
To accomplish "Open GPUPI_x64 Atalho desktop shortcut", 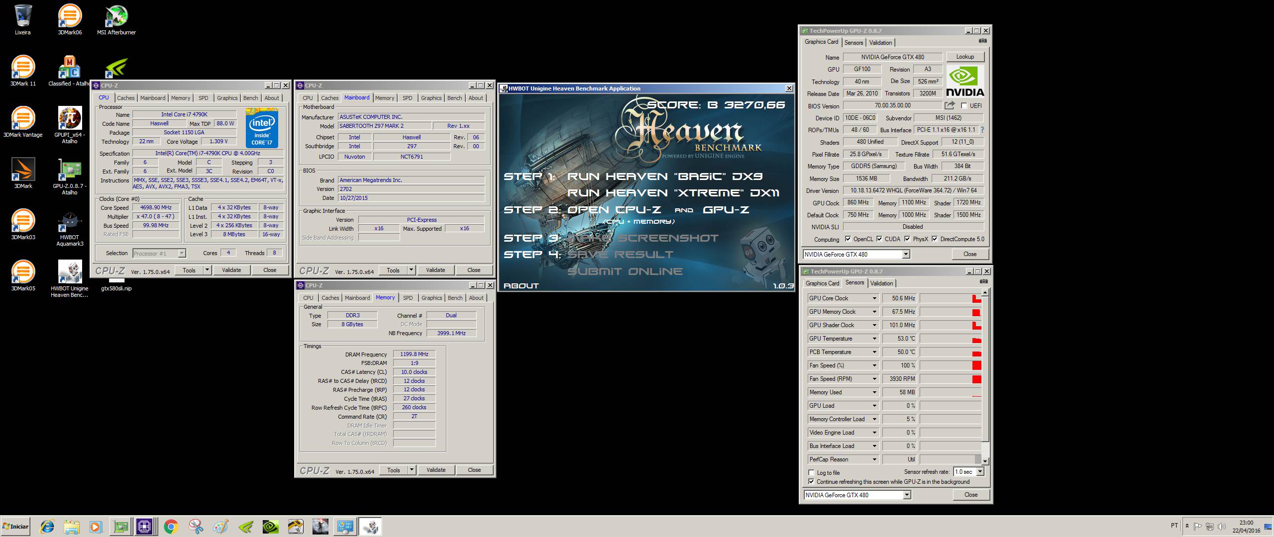I will pyautogui.click(x=70, y=125).
